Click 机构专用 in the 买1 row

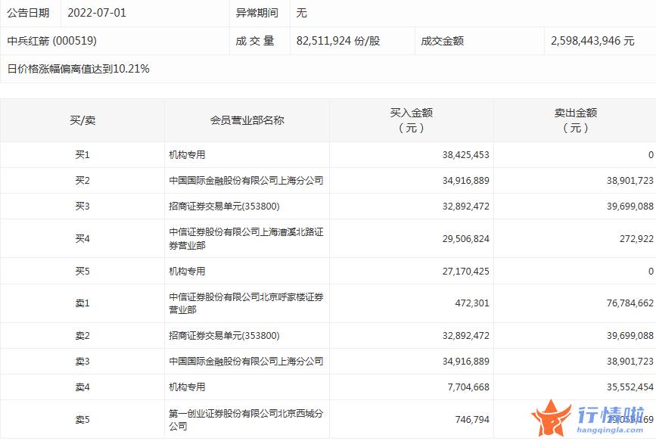click(x=187, y=155)
